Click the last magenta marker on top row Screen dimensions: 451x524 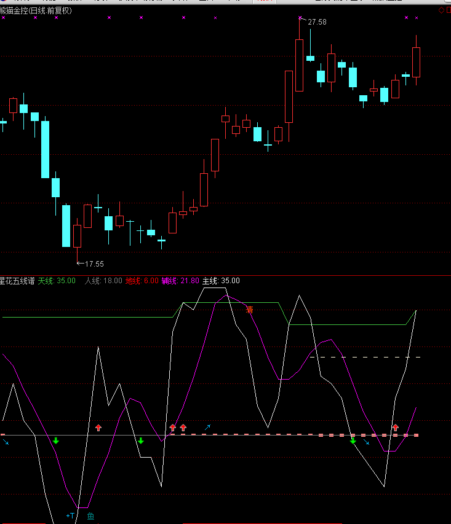tap(417, 18)
